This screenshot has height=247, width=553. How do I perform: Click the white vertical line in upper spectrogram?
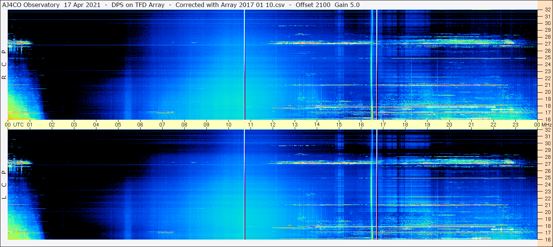point(244,65)
